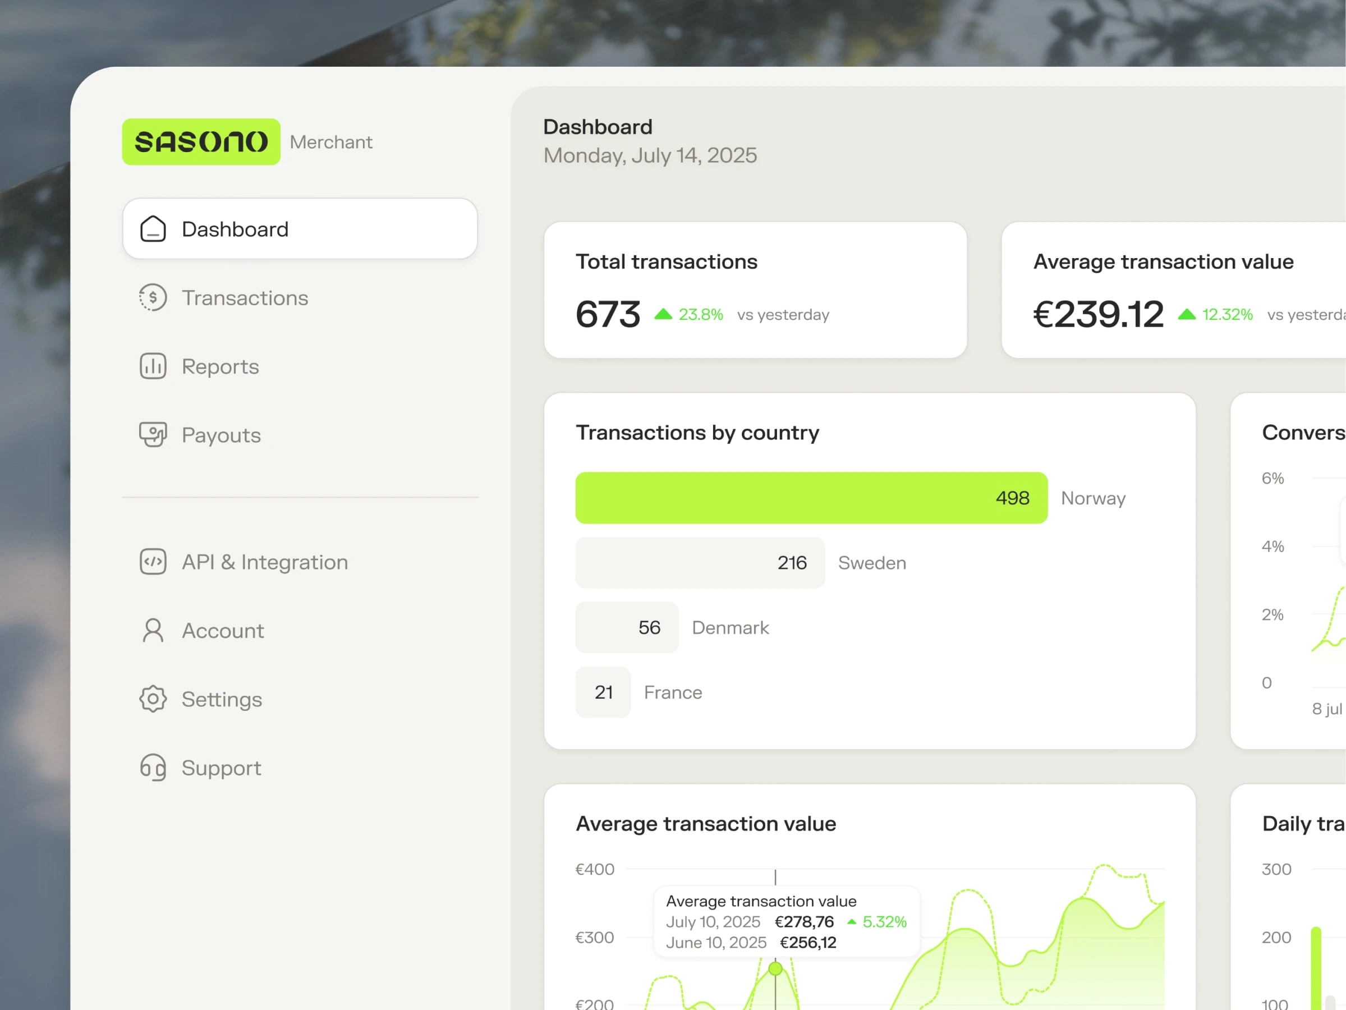Click the €300 axis label

click(x=595, y=937)
